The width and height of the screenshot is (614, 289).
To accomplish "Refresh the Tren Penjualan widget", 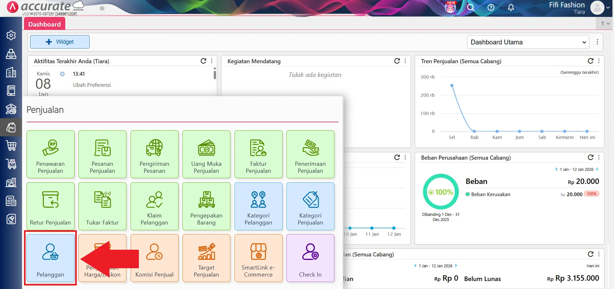I will (590, 61).
